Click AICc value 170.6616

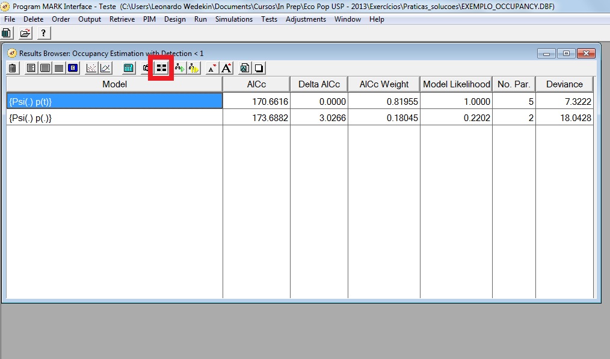click(270, 102)
